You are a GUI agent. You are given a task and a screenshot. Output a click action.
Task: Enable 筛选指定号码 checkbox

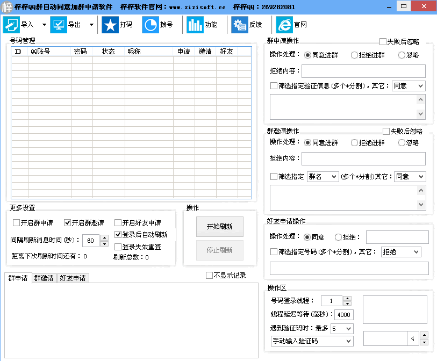[x=274, y=252]
